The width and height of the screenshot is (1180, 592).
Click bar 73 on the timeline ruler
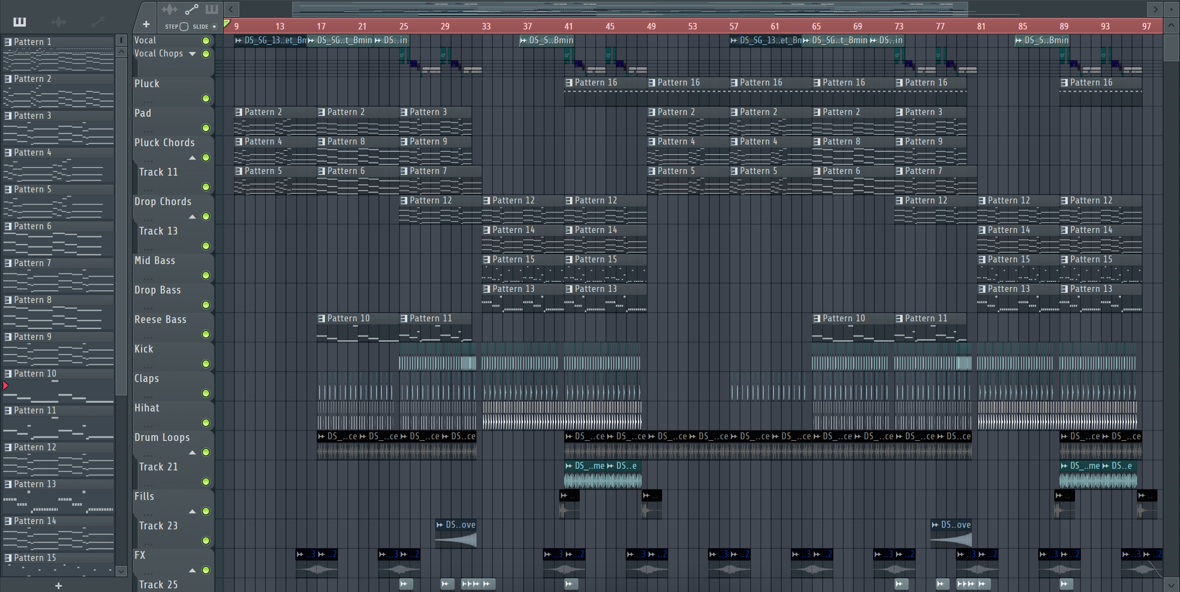(899, 26)
